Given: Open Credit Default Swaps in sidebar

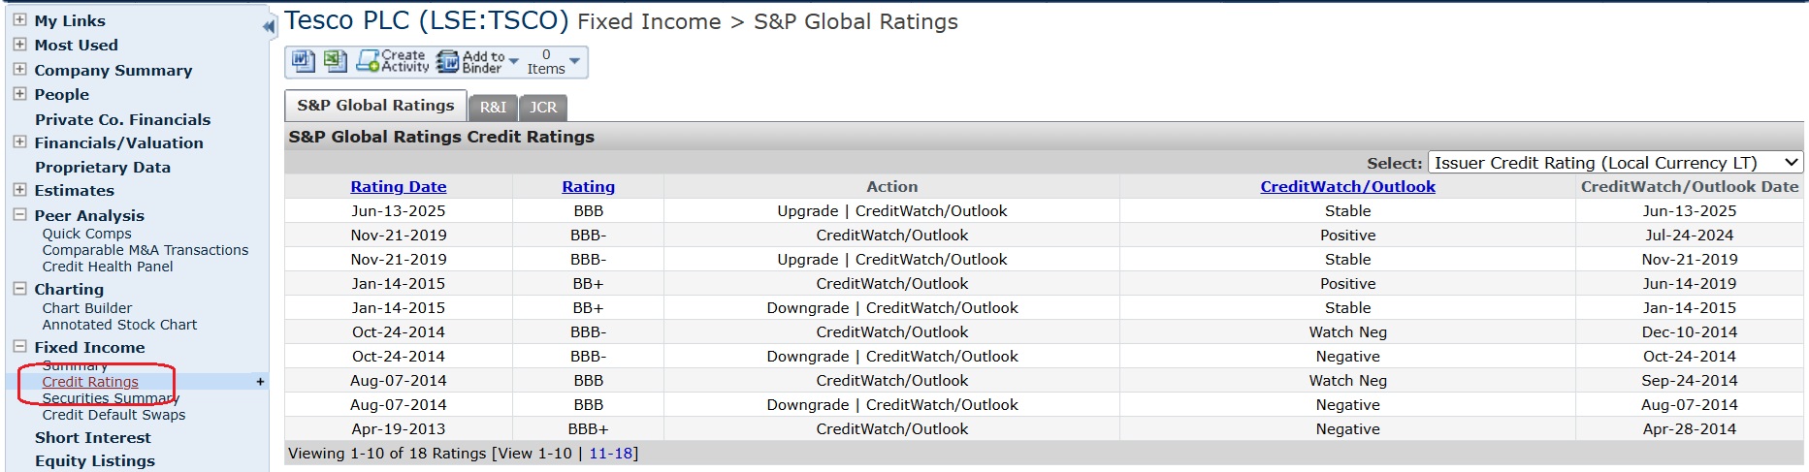Looking at the screenshot, I should click(113, 415).
